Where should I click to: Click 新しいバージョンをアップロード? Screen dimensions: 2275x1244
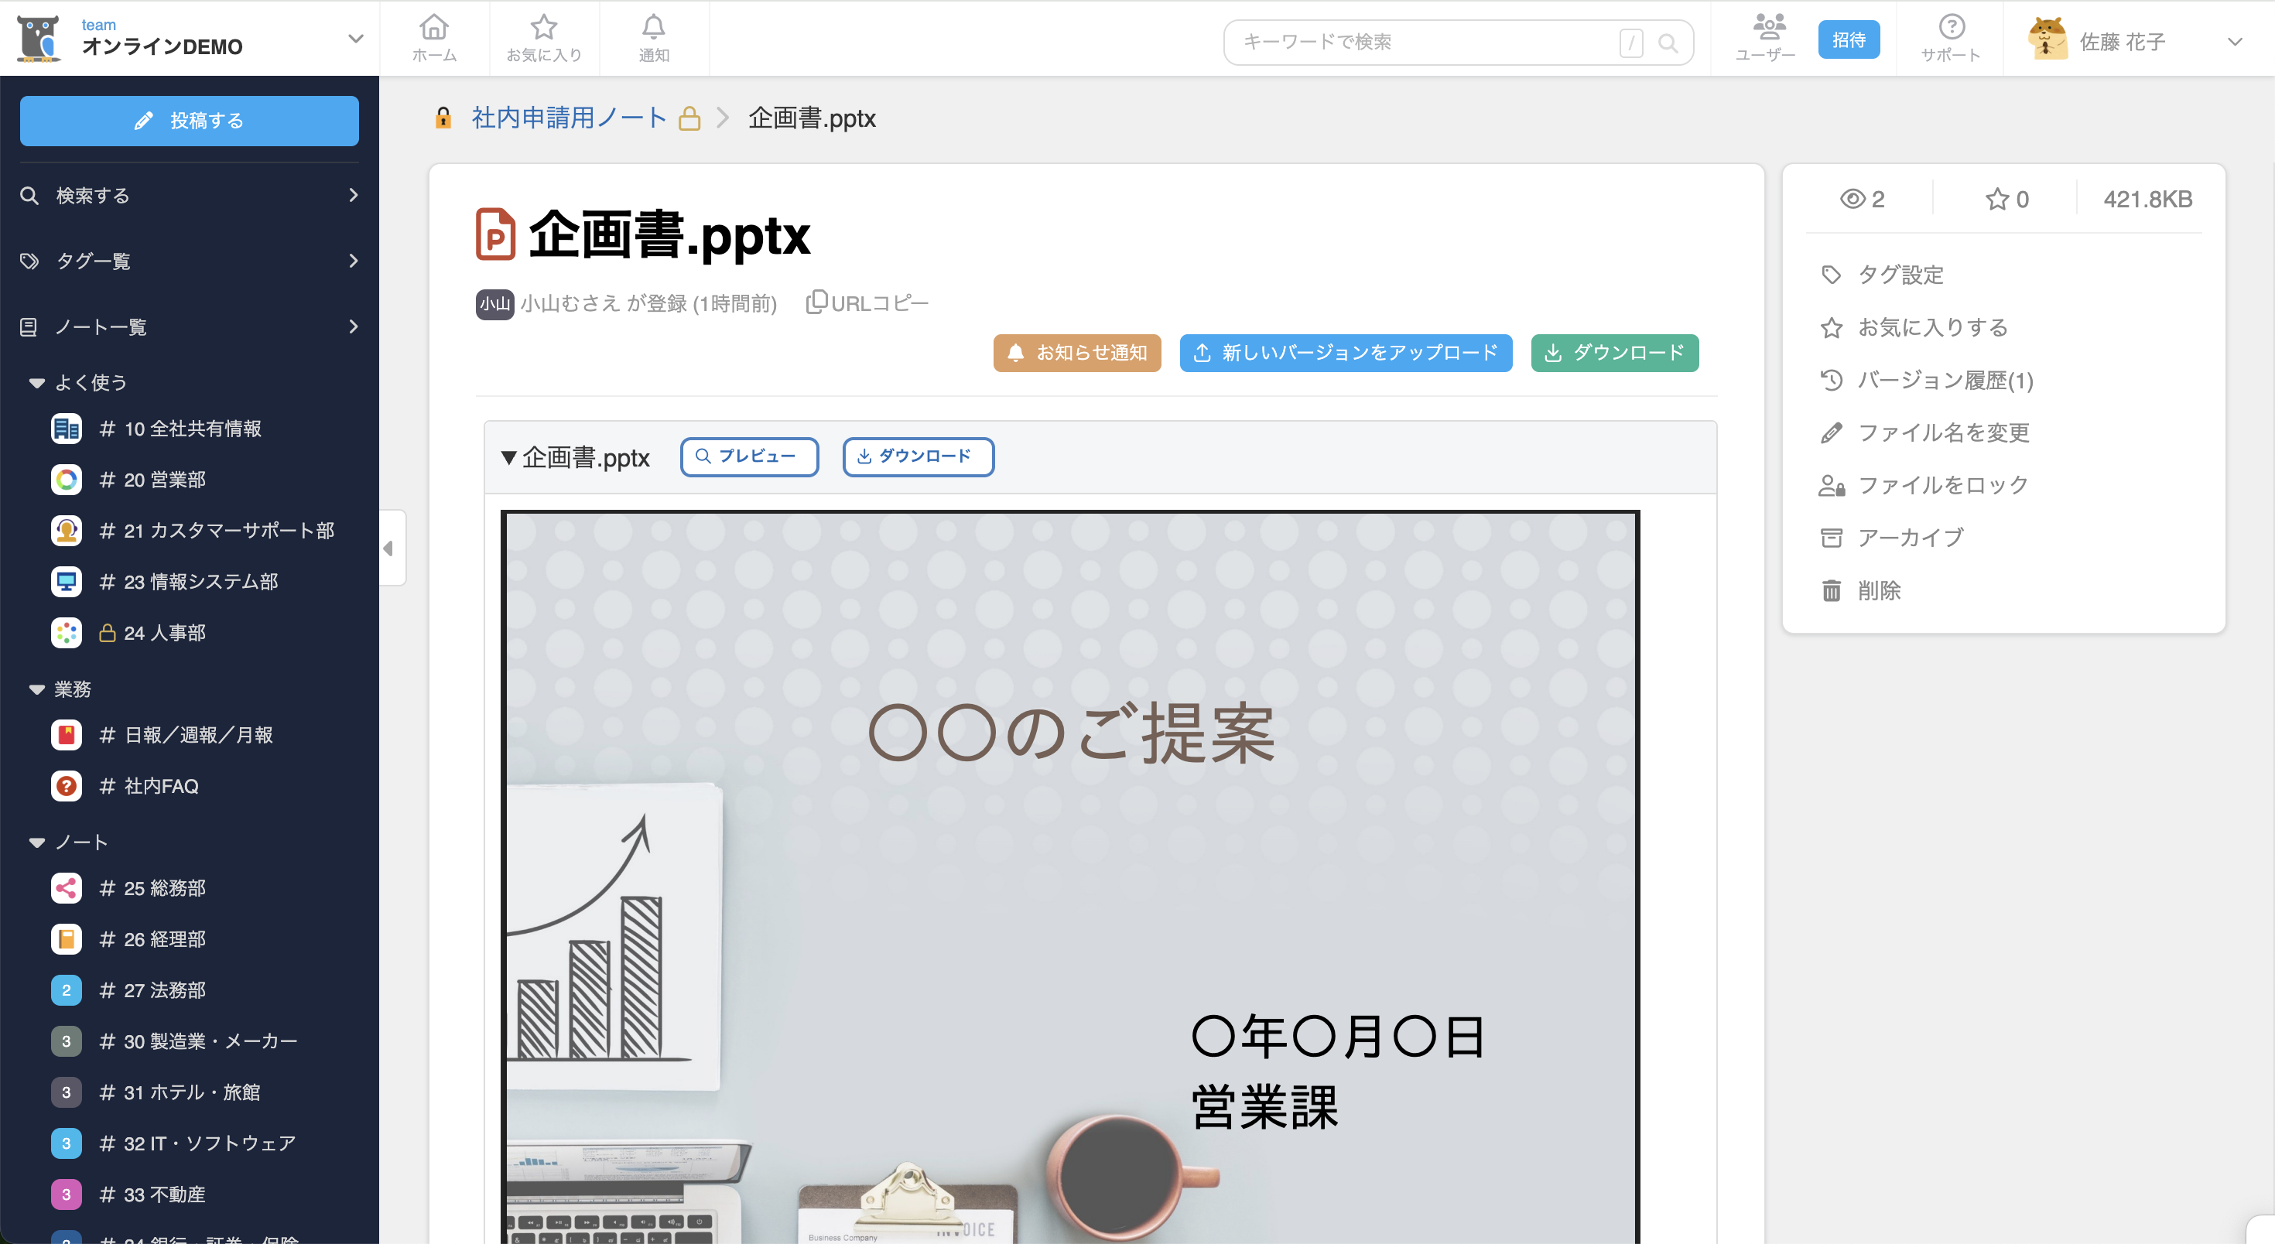(1345, 353)
